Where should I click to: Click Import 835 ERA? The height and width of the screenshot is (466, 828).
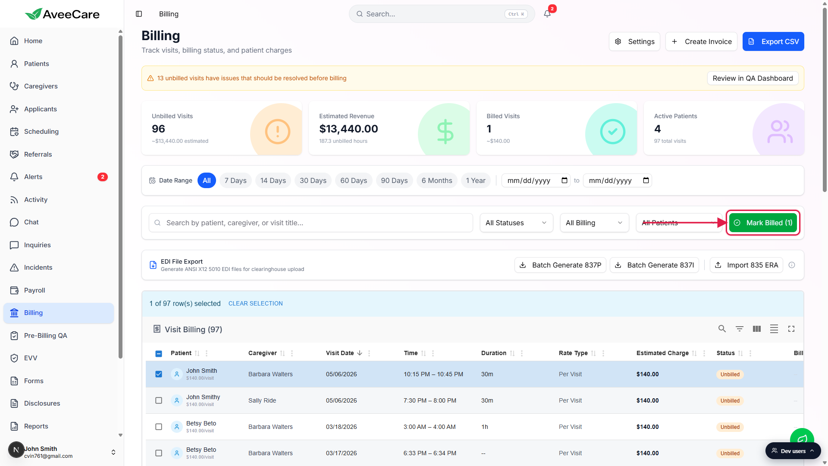(746, 265)
